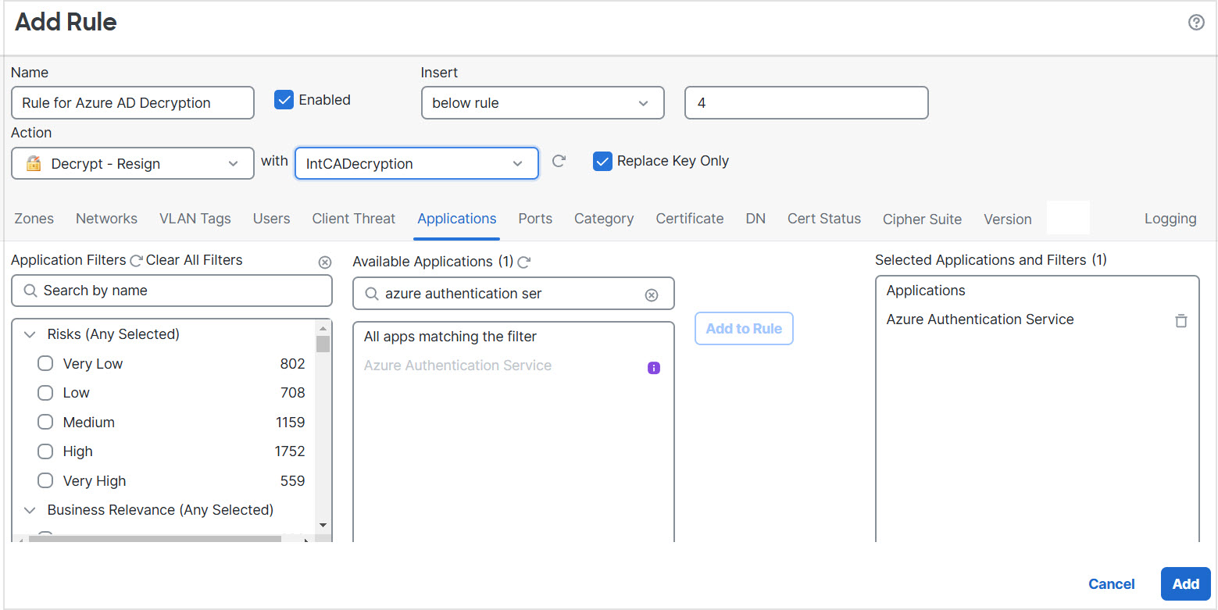Open the Decrypt - Resign action dropdown

pyautogui.click(x=133, y=163)
